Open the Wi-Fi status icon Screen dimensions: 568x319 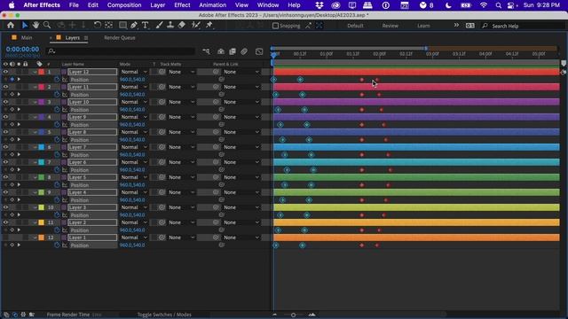tap(483, 5)
